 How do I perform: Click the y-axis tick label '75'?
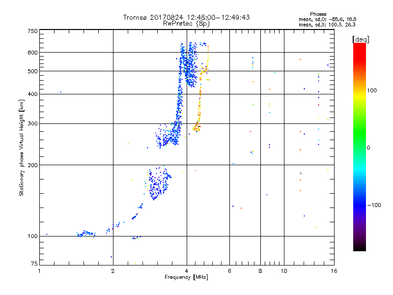coord(34,264)
